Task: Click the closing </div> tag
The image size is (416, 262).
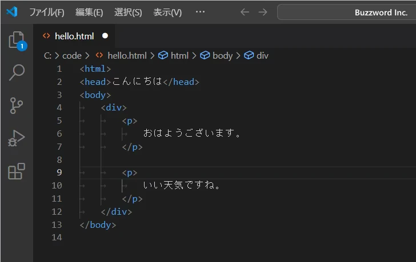Action: point(117,212)
